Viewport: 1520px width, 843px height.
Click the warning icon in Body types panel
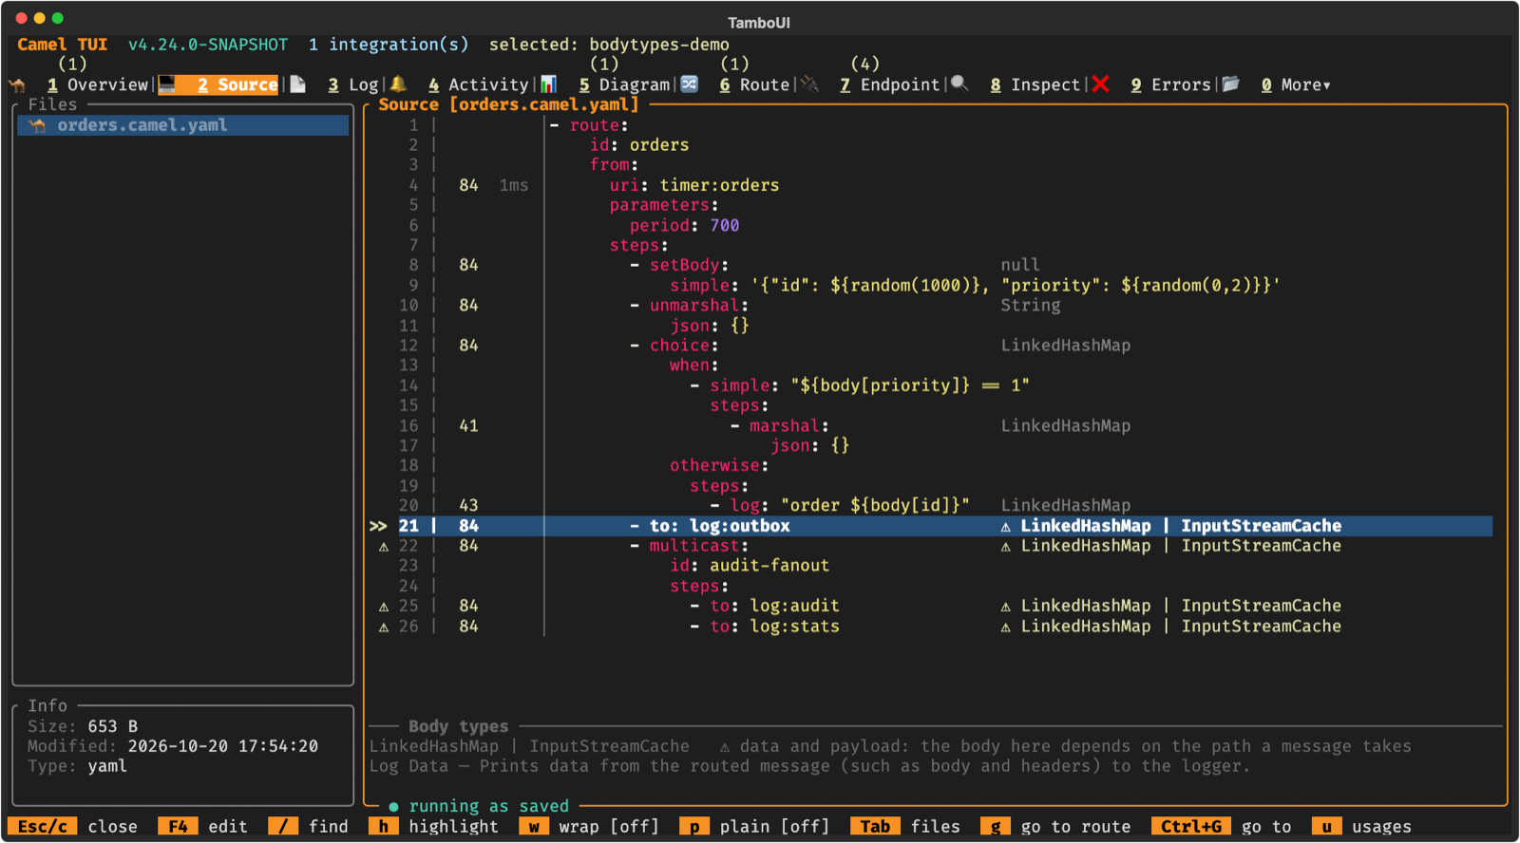pos(725,747)
